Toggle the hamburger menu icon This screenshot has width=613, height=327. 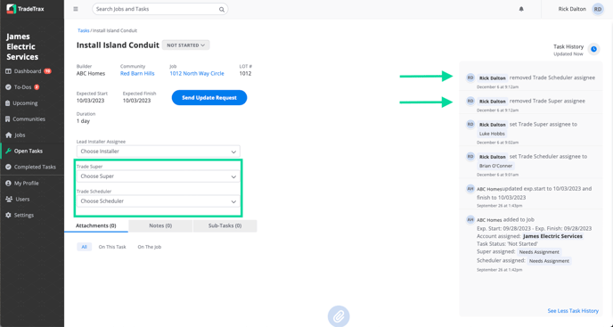[x=76, y=9]
